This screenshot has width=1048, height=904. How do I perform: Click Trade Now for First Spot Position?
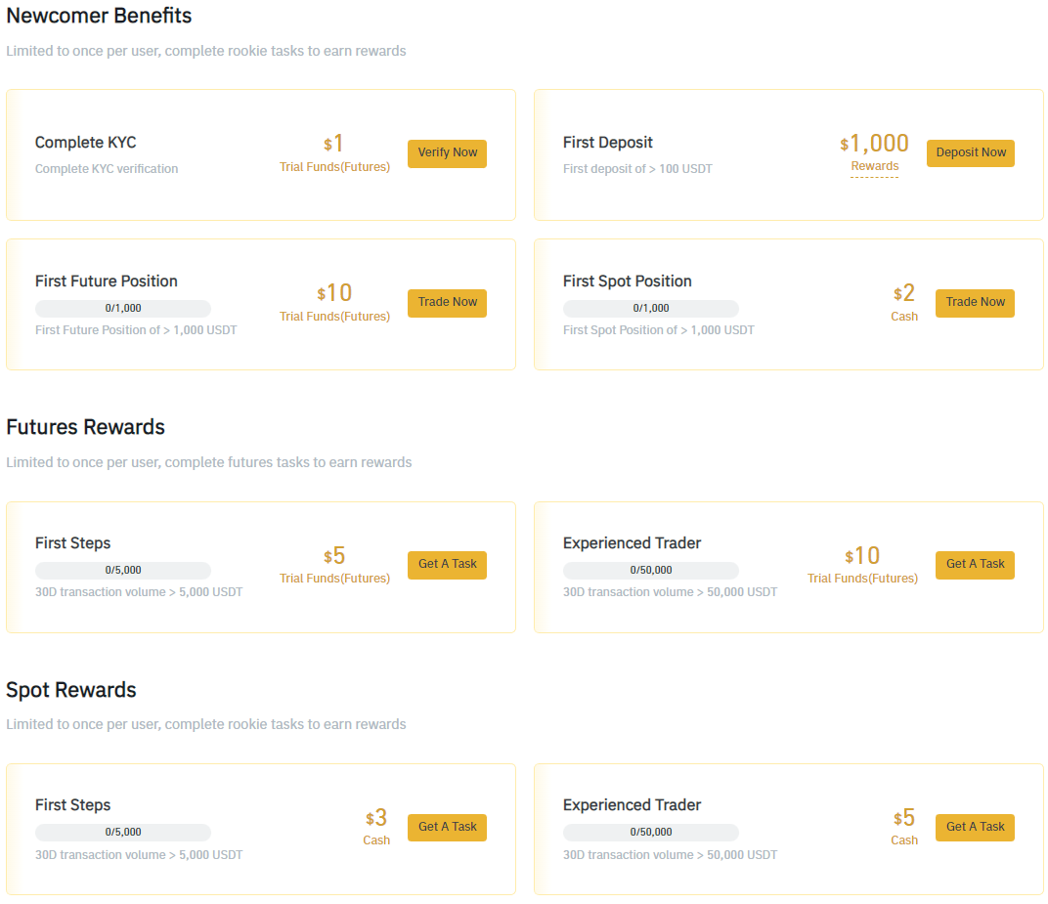975,303
